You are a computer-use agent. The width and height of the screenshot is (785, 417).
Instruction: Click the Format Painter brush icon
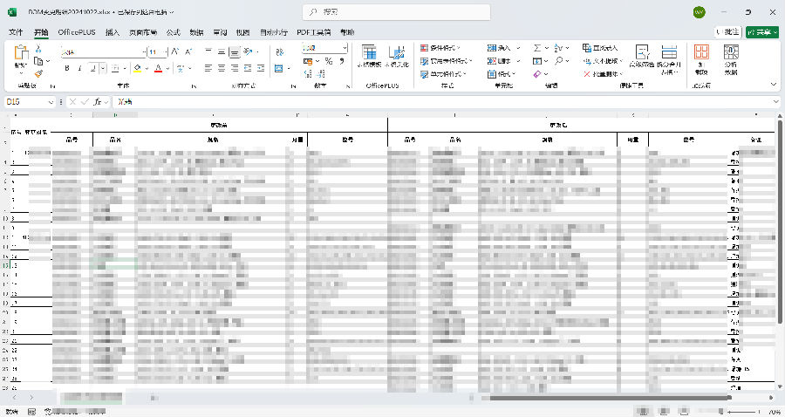tap(39, 73)
